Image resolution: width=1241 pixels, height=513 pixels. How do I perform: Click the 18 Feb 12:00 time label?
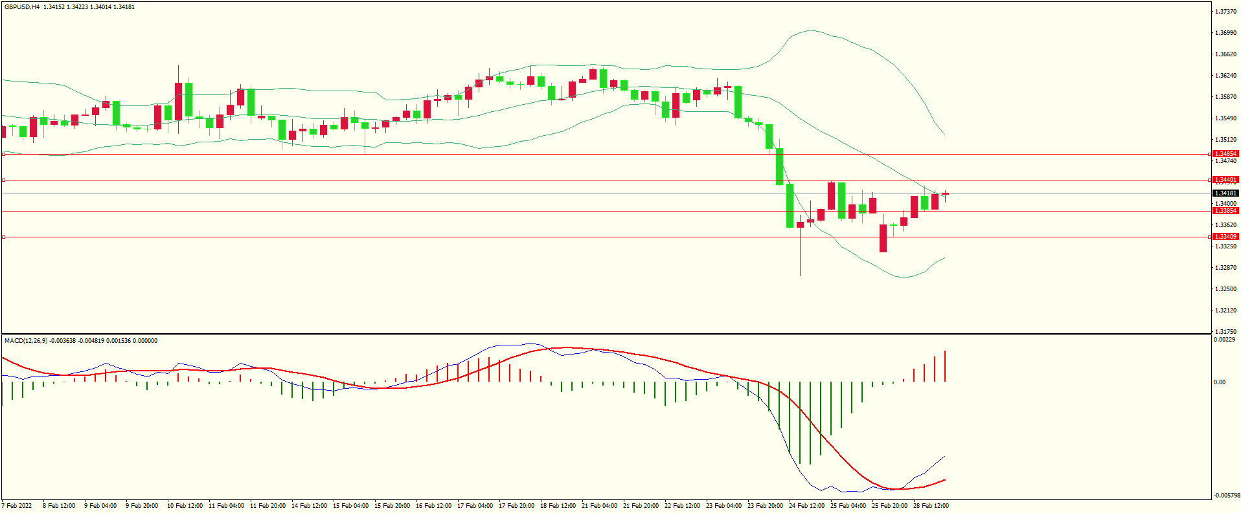558,506
